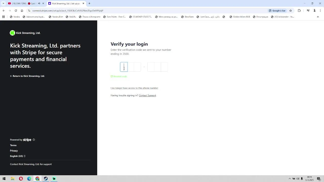Screen dimensions: 324x182
Task: Open a new browser tab
Action: click(x=89, y=4)
